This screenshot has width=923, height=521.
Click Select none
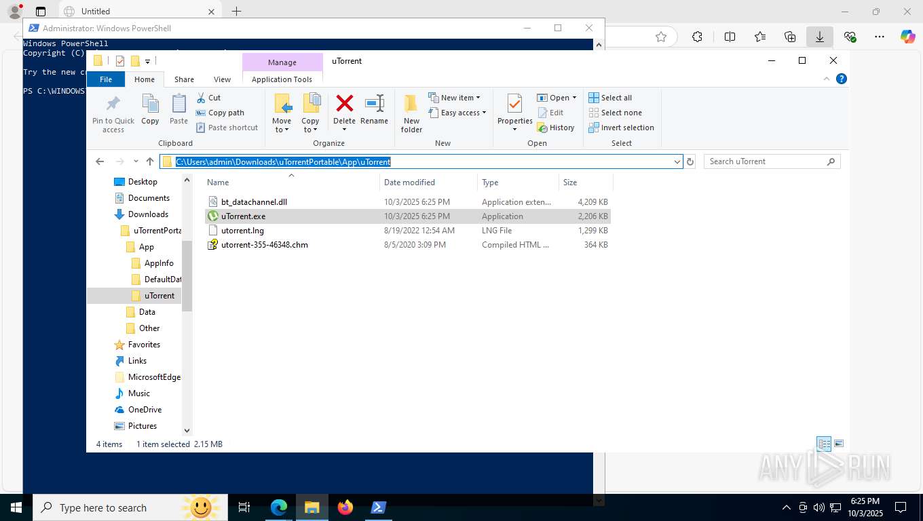(x=615, y=113)
